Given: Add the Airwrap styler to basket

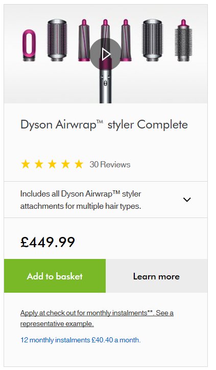Looking at the screenshot, I should pos(55,276).
